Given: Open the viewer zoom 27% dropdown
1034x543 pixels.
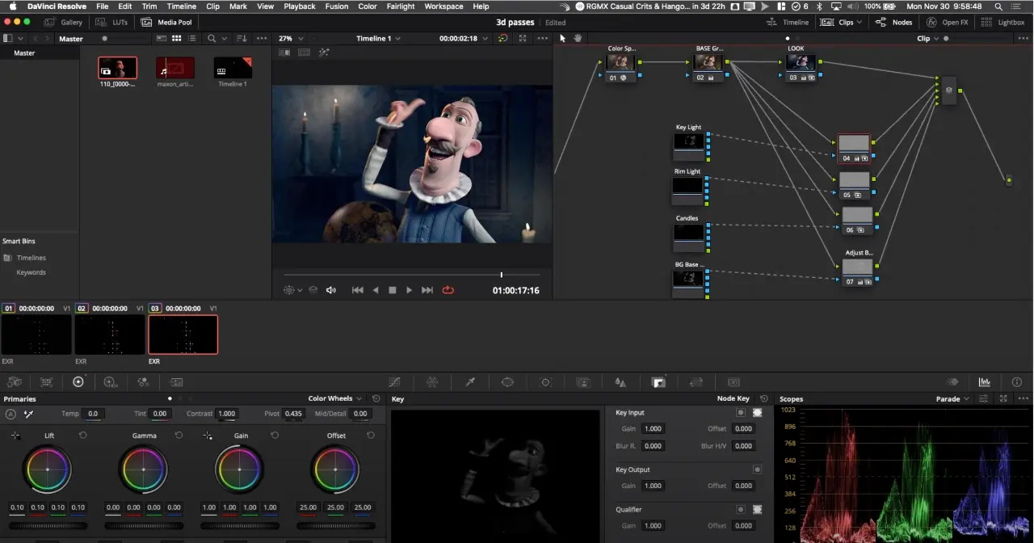Looking at the screenshot, I should tap(291, 38).
